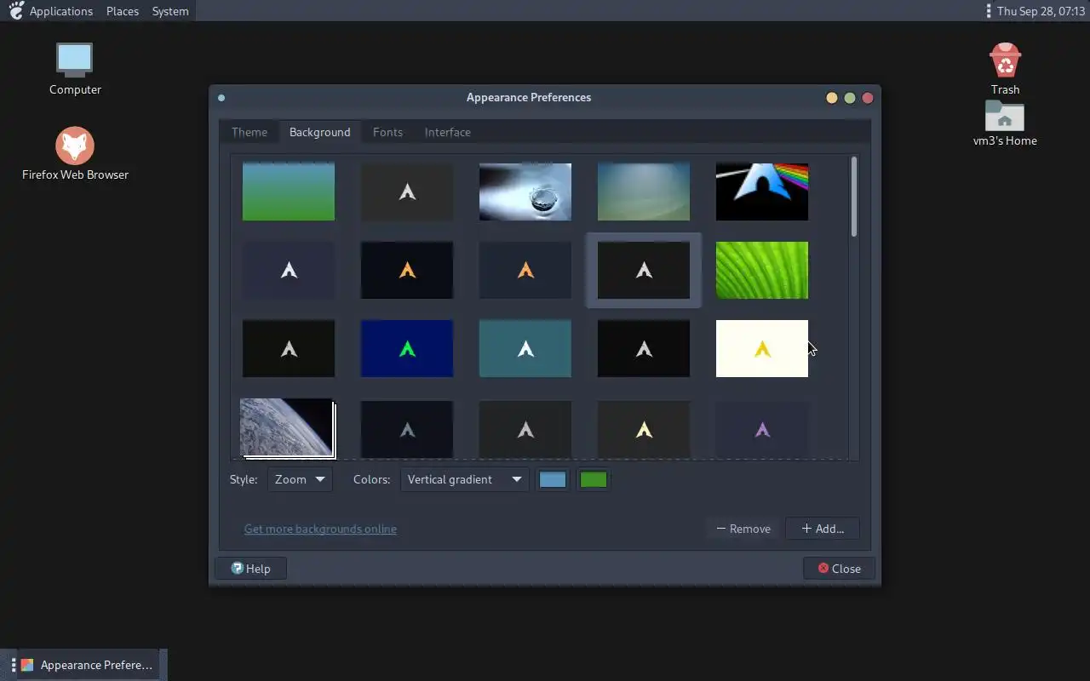This screenshot has width=1090, height=681.
Task: Click the Help button
Action: click(250, 569)
